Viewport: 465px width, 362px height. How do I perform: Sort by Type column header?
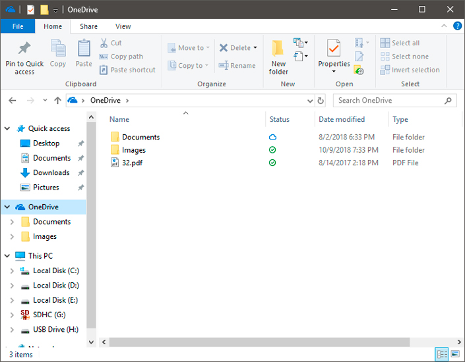[x=425, y=119]
